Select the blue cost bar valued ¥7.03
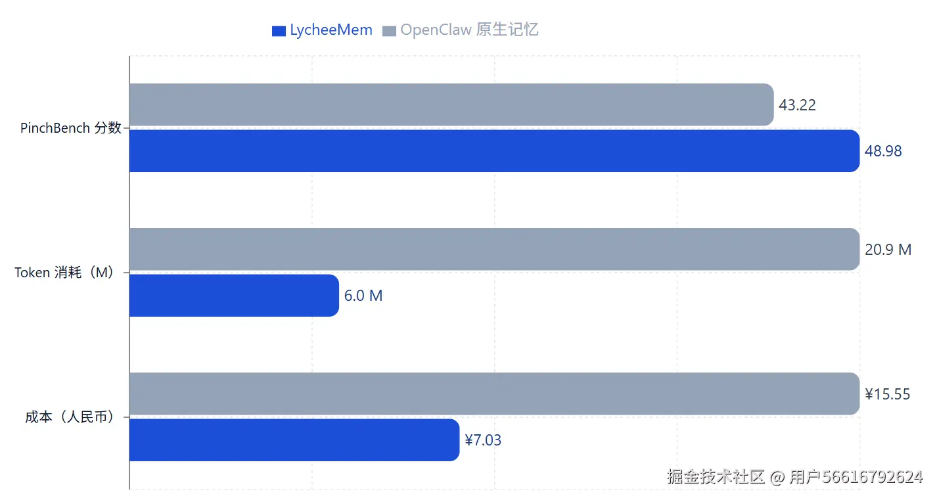The image size is (937, 500). pyautogui.click(x=294, y=440)
